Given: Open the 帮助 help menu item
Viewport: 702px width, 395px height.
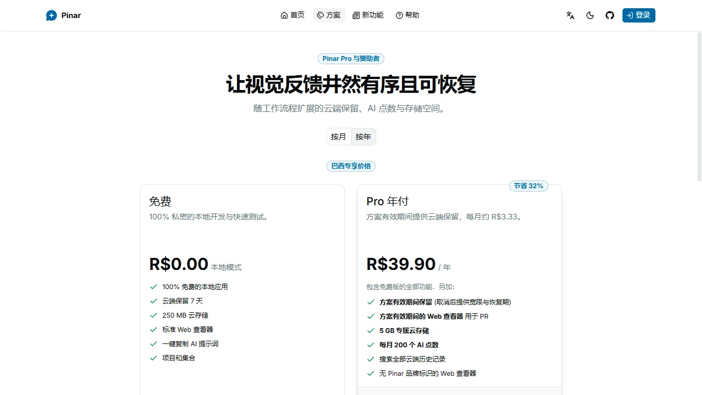Looking at the screenshot, I should tap(407, 15).
